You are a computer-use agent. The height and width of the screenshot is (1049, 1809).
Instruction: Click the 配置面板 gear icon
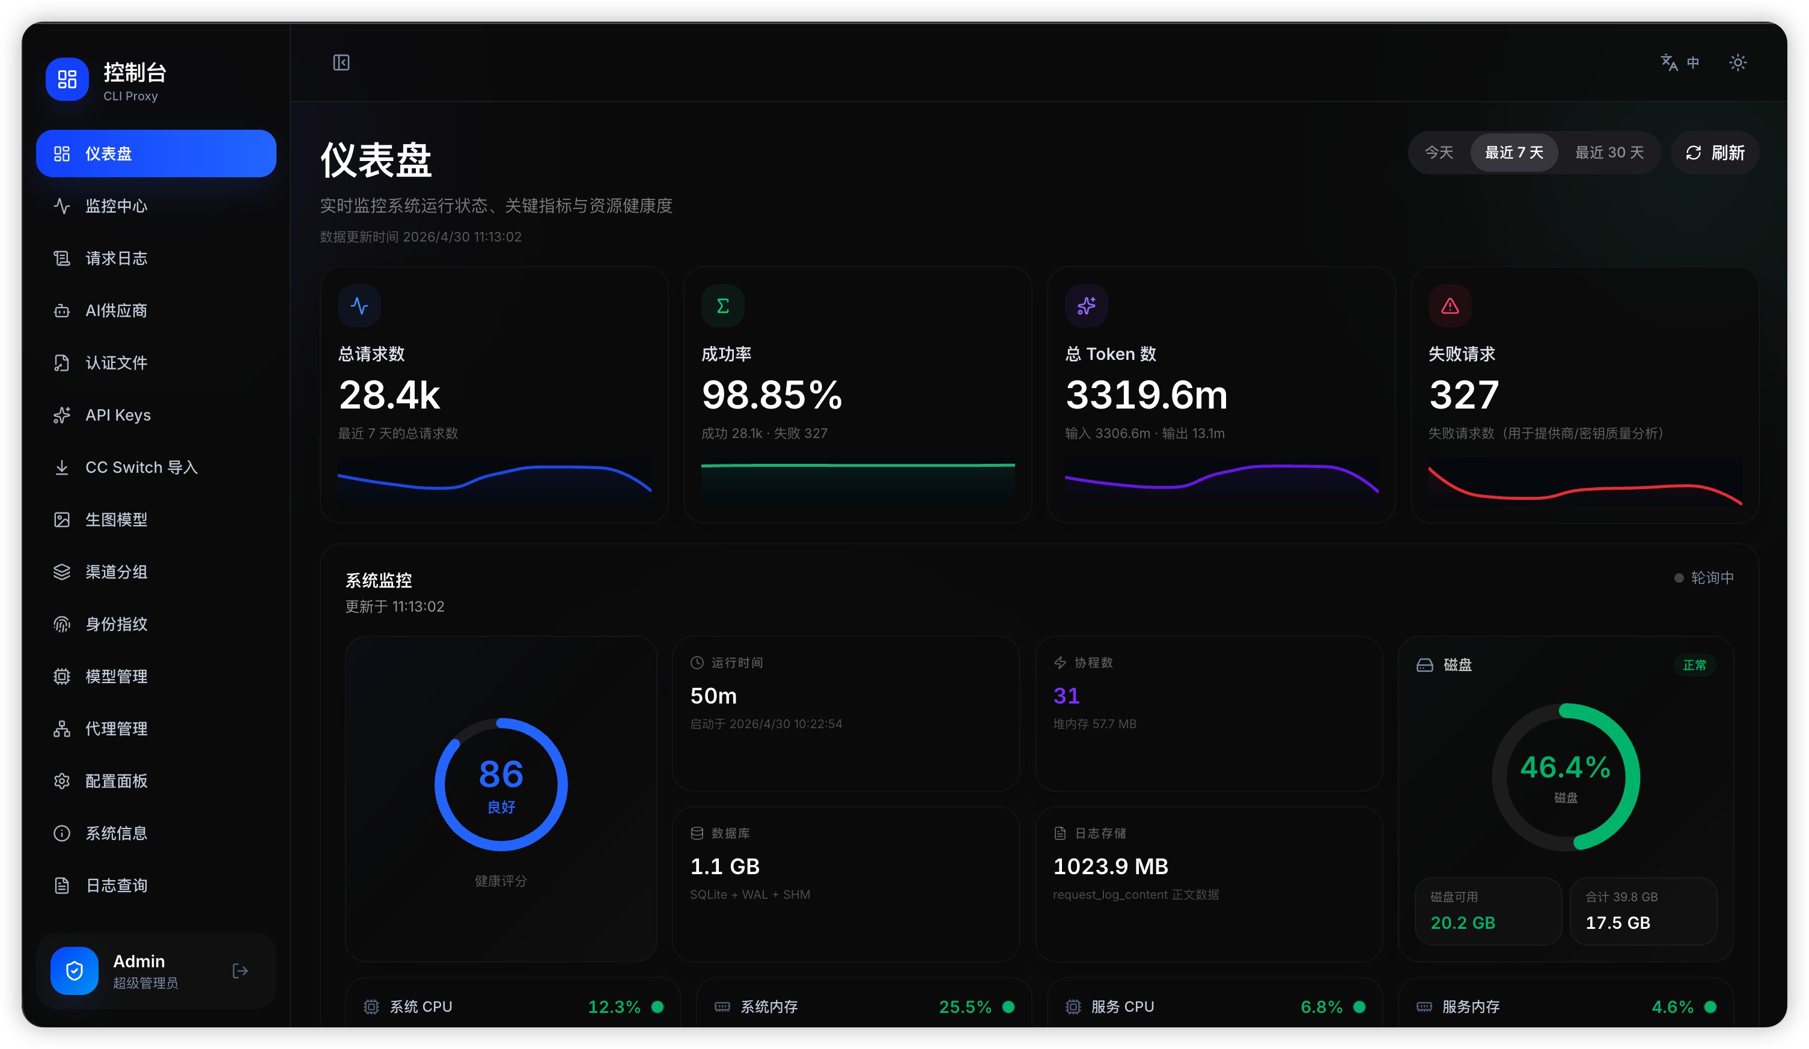click(62, 780)
